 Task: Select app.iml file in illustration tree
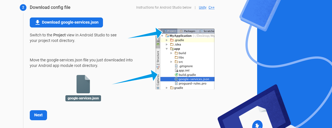coord(182,70)
